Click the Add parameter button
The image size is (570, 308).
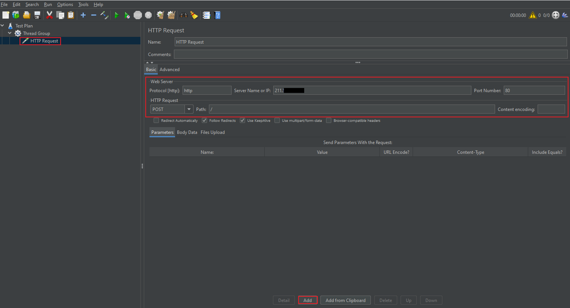308,300
